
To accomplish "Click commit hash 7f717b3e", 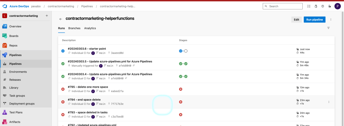I will point(117,104).
